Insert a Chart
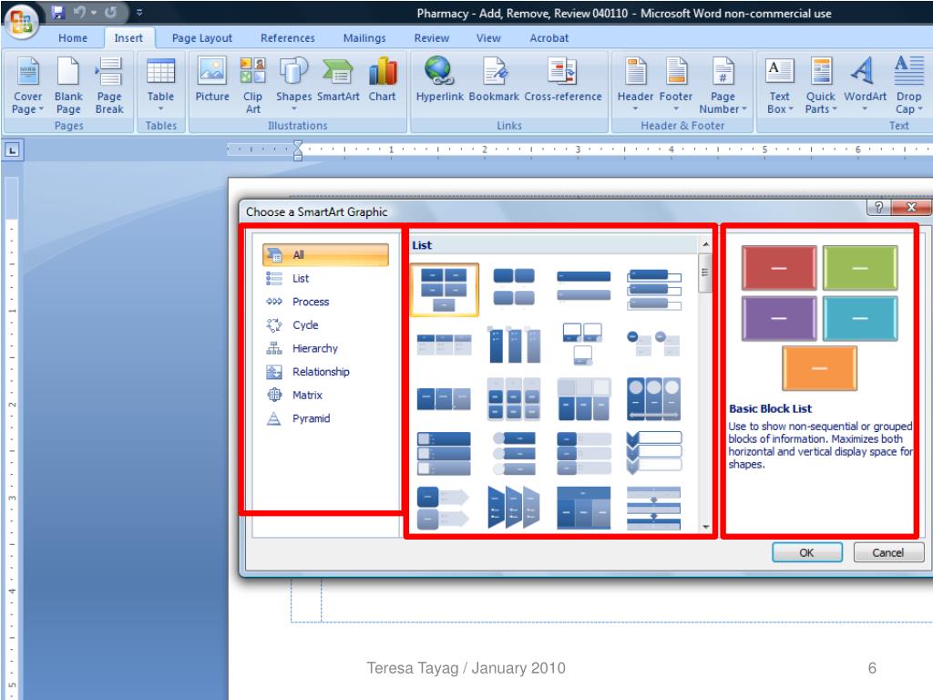This screenshot has height=700, width=933. point(382,79)
